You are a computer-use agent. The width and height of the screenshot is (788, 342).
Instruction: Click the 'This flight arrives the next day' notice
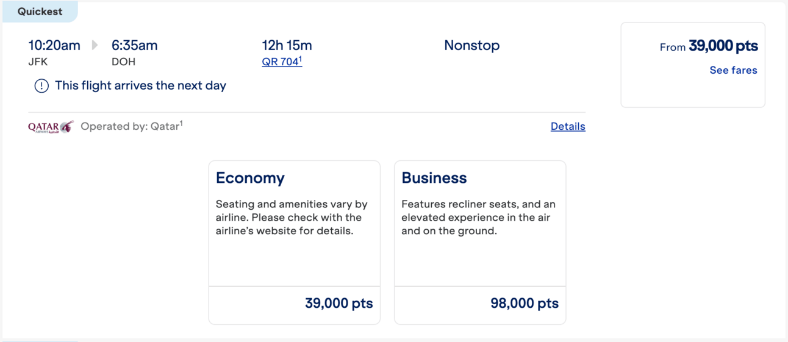click(140, 86)
